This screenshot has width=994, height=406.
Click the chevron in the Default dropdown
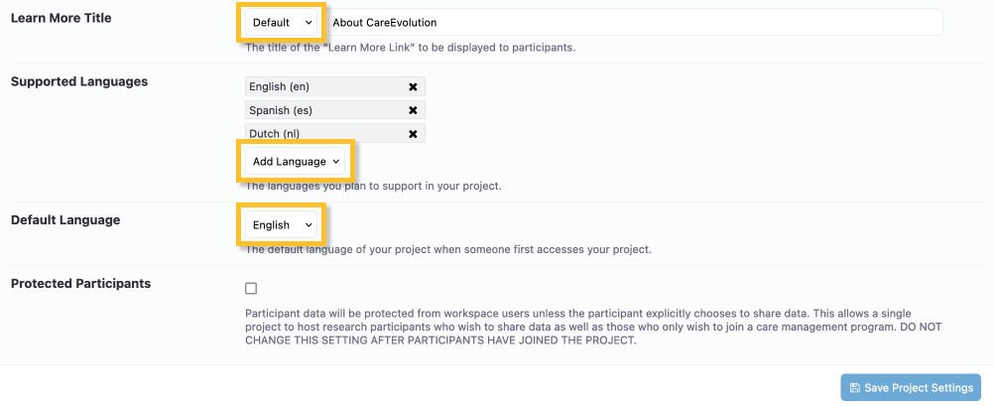pyautogui.click(x=309, y=22)
